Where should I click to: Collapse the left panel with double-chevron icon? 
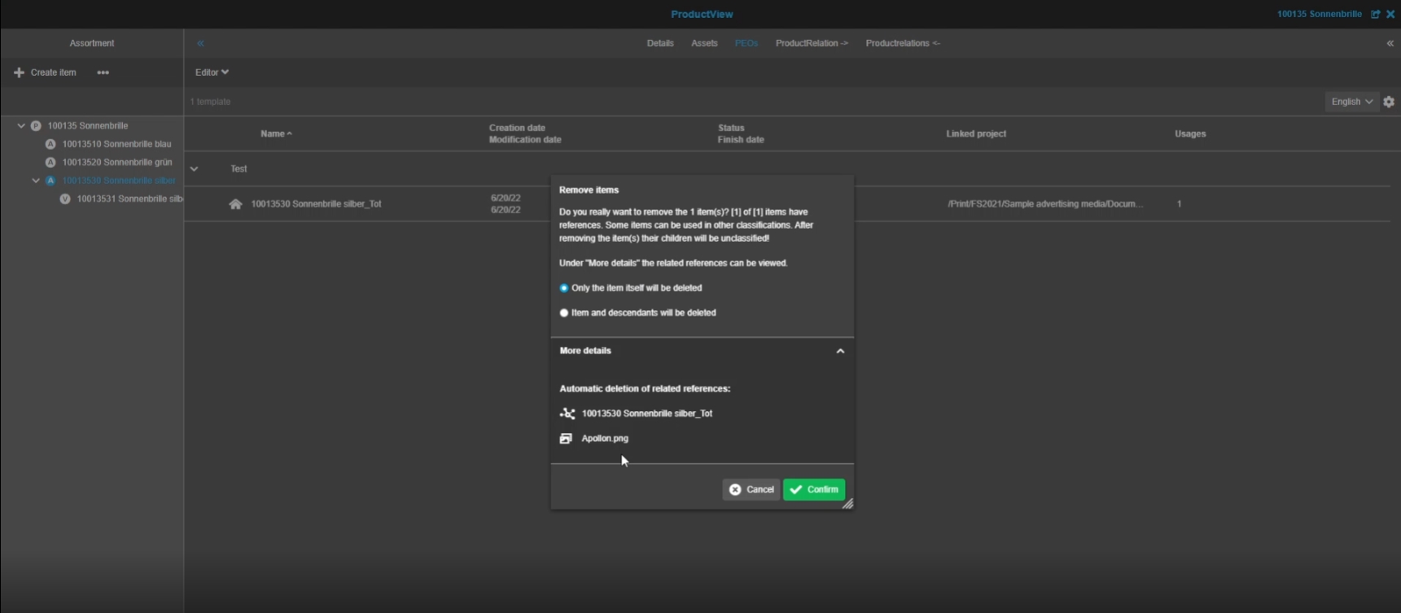tap(200, 43)
